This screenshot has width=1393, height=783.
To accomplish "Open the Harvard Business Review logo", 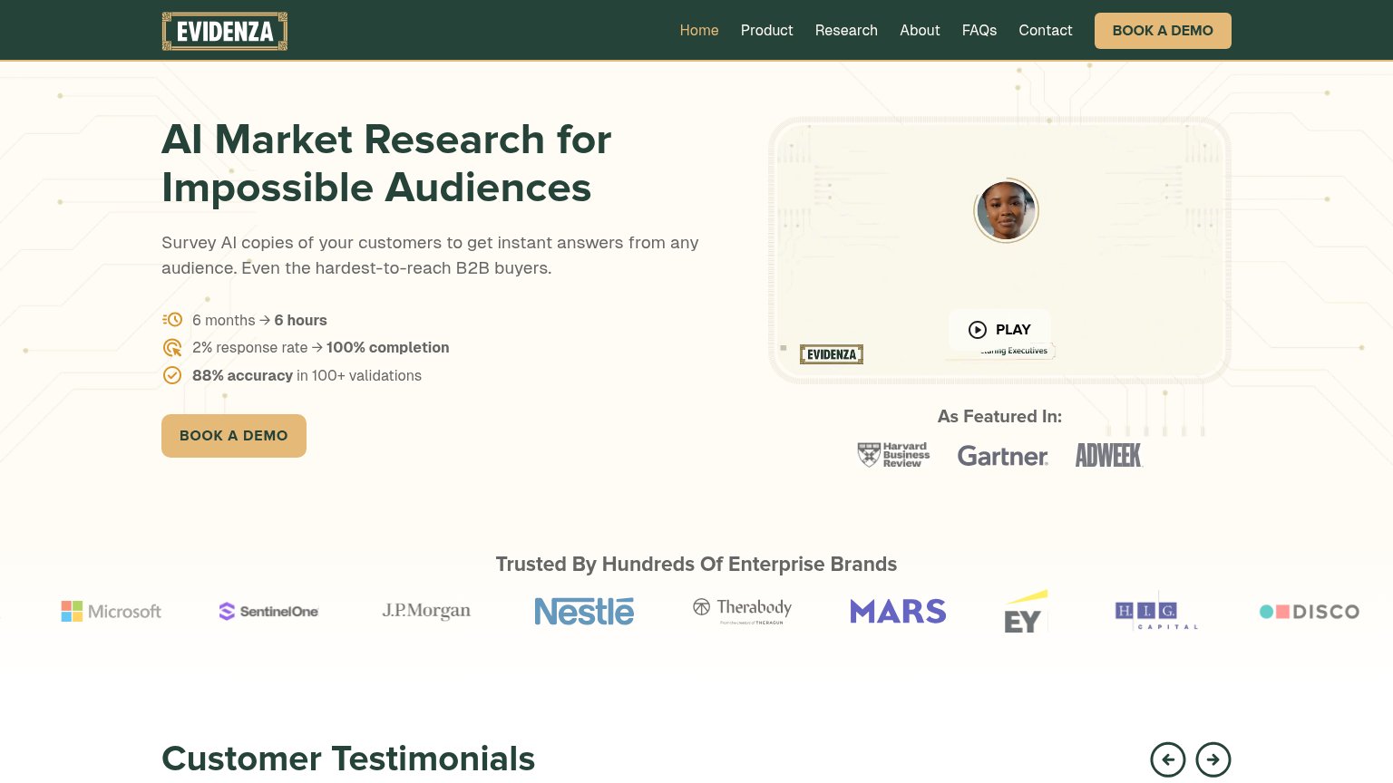I will [893, 455].
